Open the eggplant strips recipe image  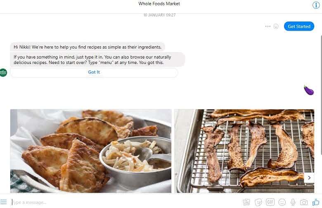point(244,151)
